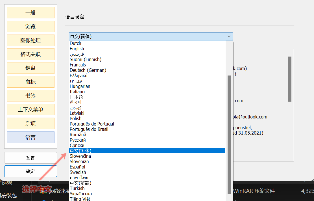
Task: Switch to the 浏览 settings tab
Action: 30,27
